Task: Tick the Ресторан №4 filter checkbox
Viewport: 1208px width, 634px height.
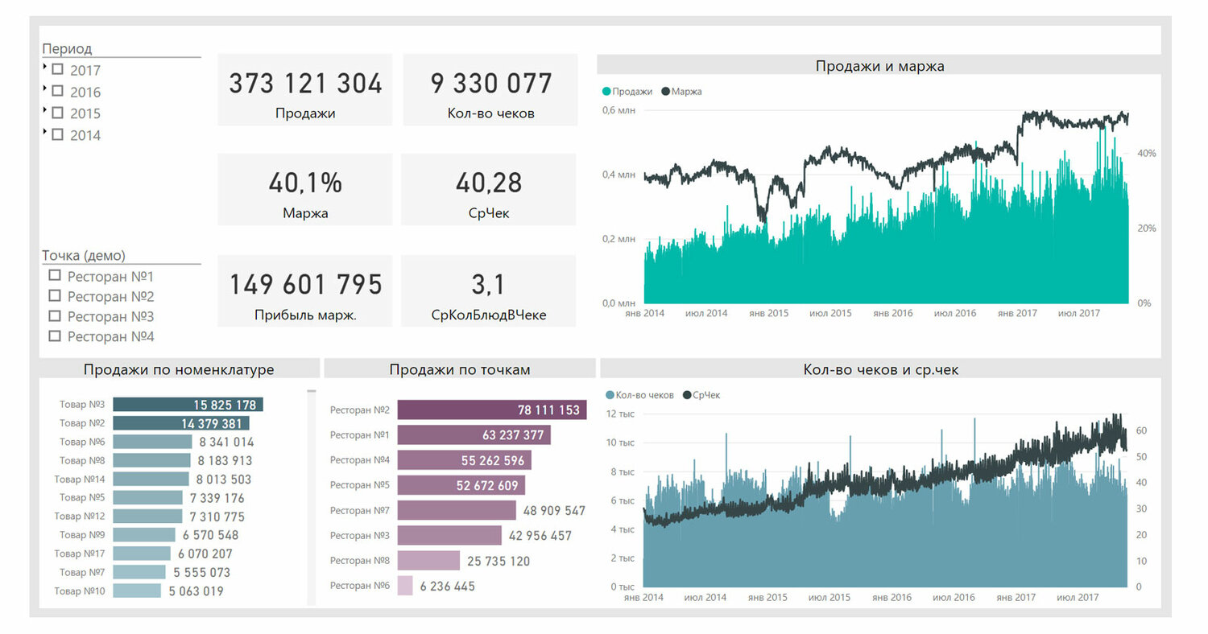Action: [55, 336]
